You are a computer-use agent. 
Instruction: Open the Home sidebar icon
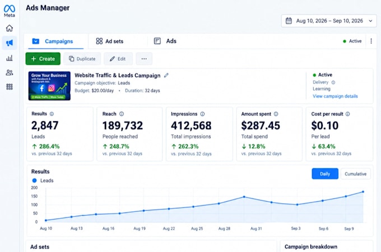10,28
